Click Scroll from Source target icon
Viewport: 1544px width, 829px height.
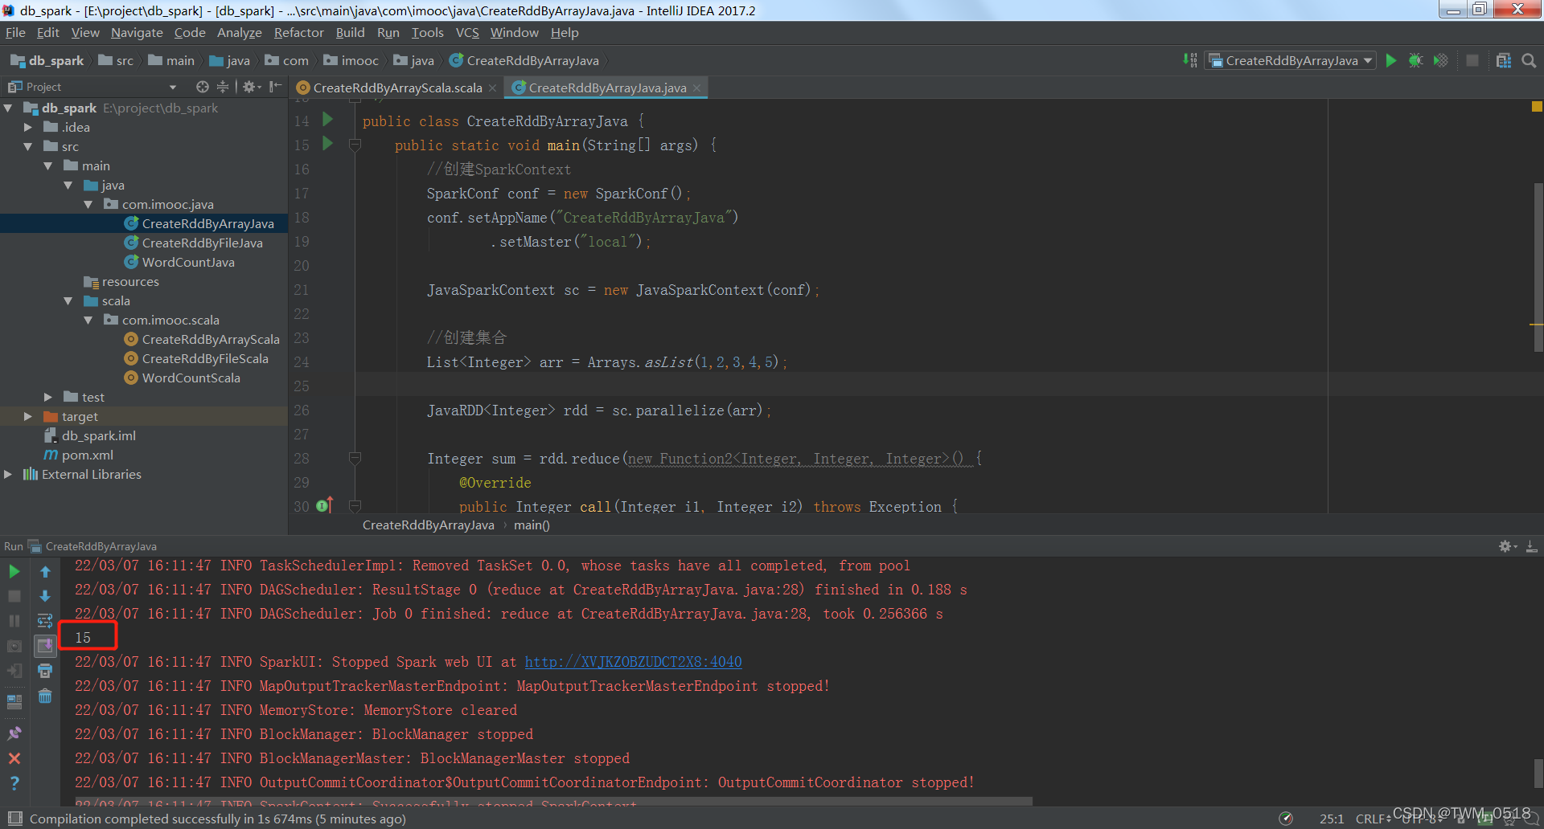pos(202,87)
